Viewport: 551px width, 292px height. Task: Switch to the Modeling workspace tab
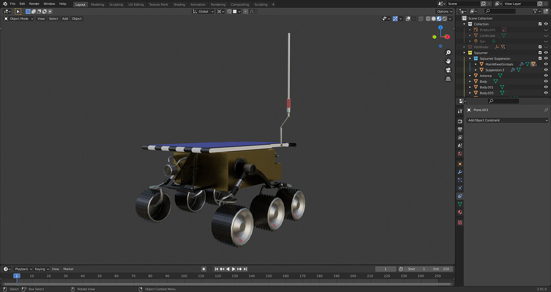click(97, 4)
